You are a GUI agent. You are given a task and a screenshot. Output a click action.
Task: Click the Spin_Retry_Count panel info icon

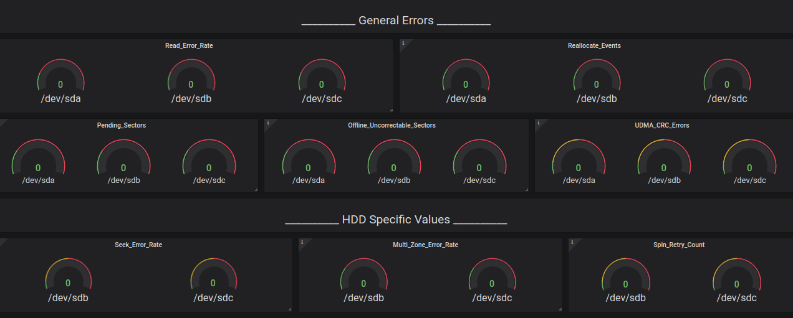[572, 242]
